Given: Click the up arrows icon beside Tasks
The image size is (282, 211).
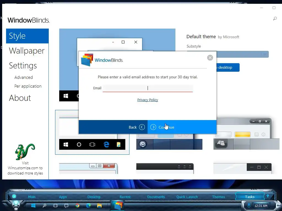Looking at the screenshot, I should point(268,196).
